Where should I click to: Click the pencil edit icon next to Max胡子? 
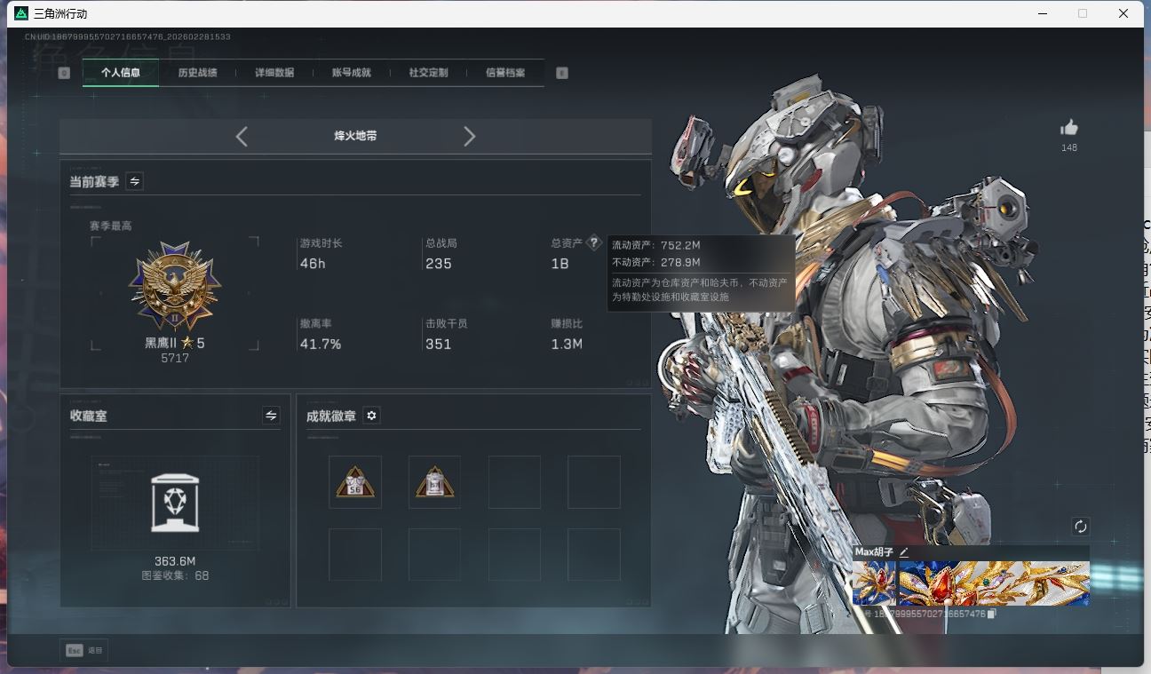pos(903,551)
